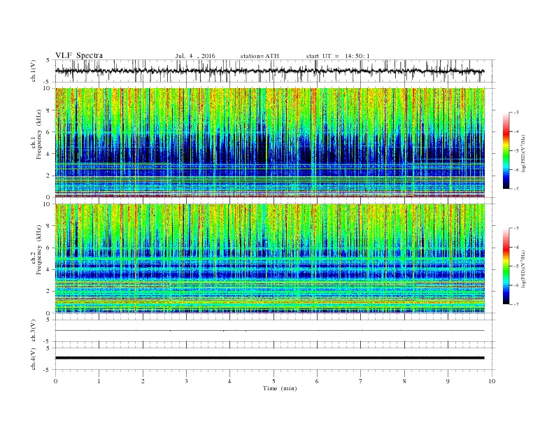Click the "ch.1(V)" waveform axis label
Image resolution: width=554 pixels, height=428 pixels.
point(33,71)
